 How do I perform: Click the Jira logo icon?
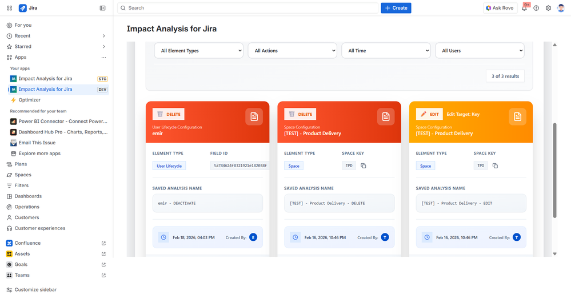(x=23, y=8)
